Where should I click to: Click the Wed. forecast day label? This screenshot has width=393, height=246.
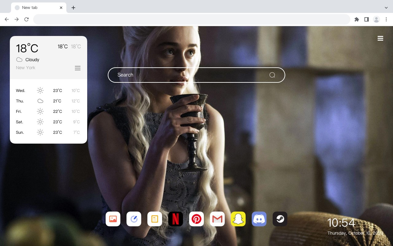pyautogui.click(x=21, y=90)
